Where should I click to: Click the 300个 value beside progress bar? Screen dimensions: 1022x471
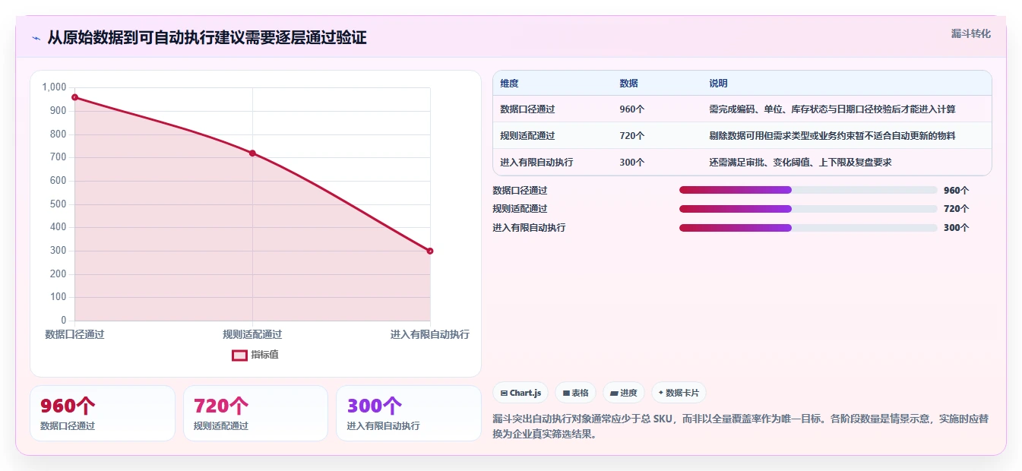956,228
